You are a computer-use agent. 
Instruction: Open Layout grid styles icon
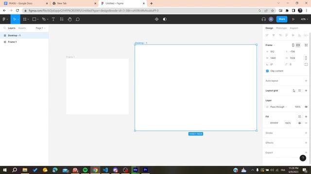299,90
